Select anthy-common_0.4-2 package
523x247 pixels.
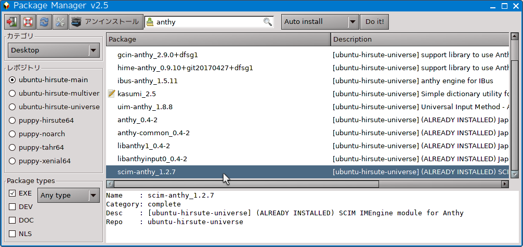[308, 133]
